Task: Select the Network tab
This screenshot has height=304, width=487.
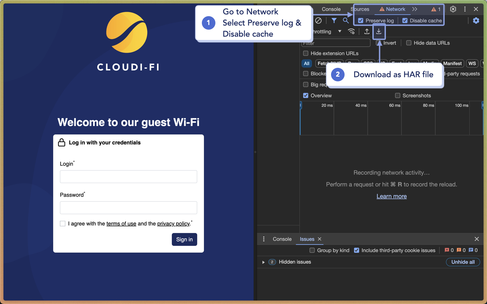Action: pyautogui.click(x=392, y=9)
